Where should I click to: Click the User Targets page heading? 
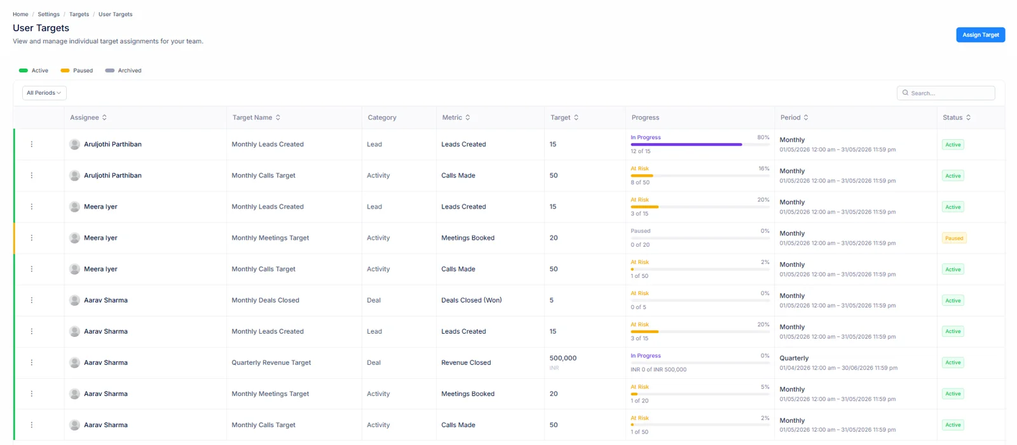(x=41, y=28)
